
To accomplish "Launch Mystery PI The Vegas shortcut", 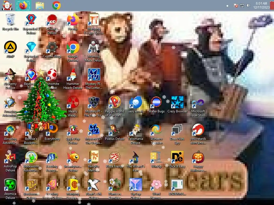I will point(94,134).
